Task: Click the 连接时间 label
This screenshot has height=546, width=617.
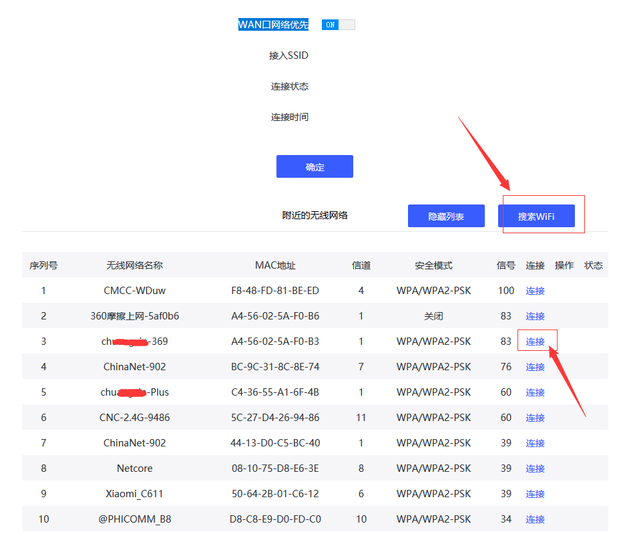Action: [x=290, y=117]
